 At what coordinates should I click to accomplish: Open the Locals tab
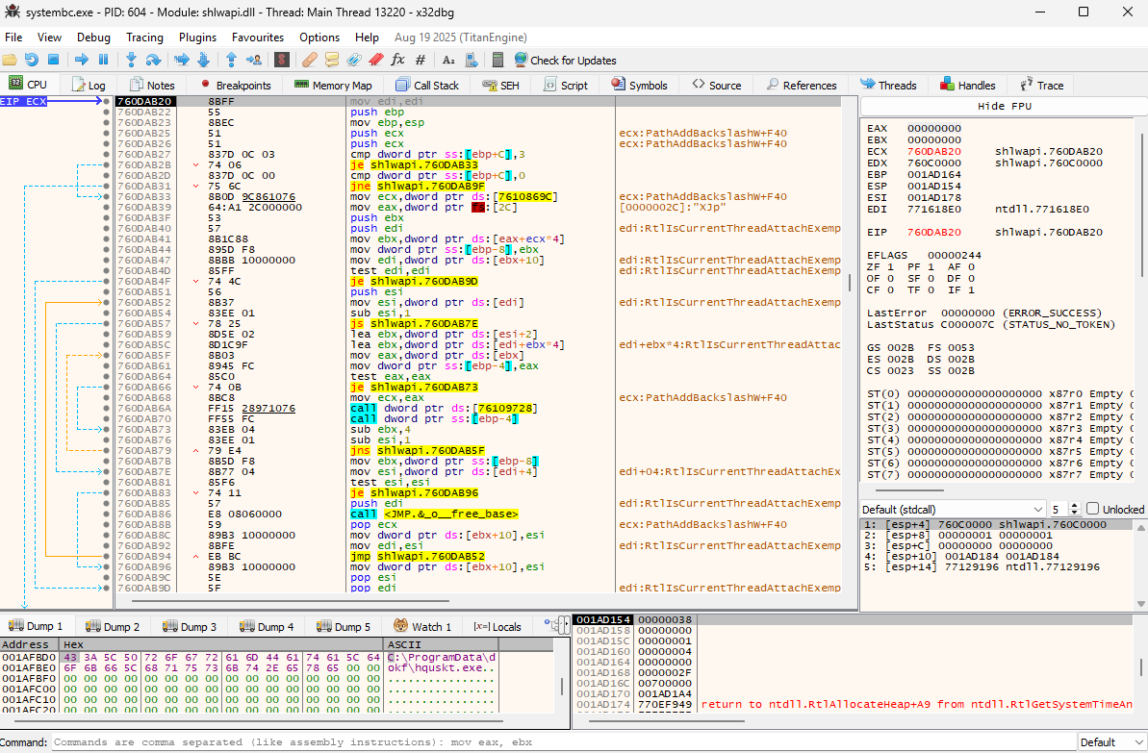pyautogui.click(x=497, y=626)
